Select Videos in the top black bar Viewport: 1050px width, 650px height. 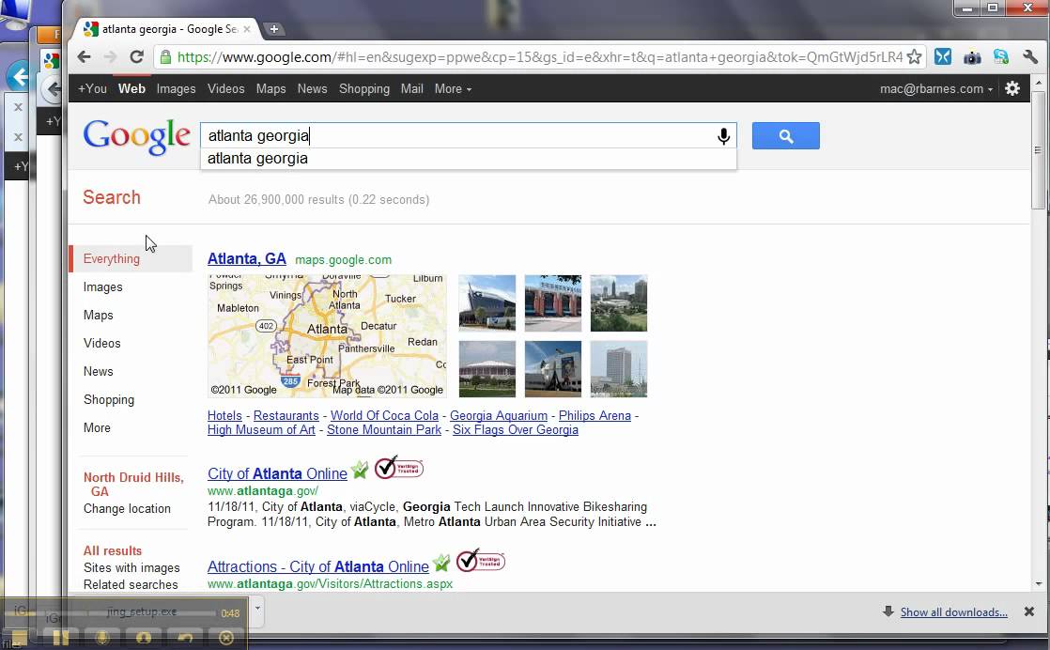[x=225, y=88]
